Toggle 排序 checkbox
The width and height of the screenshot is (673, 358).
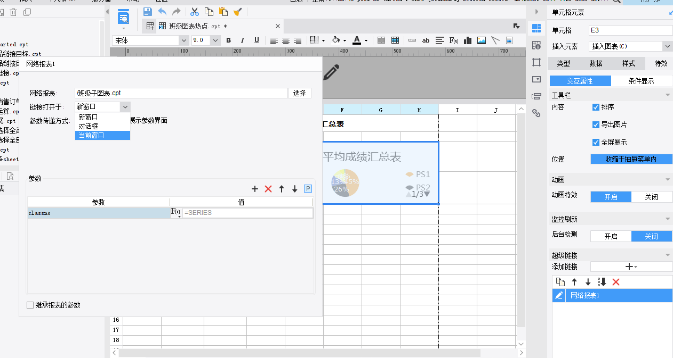coord(596,107)
